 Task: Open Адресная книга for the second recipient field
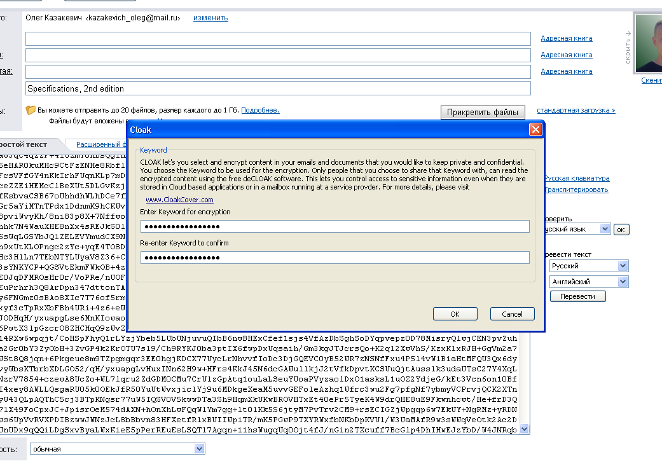(x=566, y=55)
